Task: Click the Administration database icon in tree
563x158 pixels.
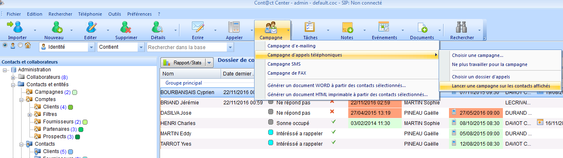Action: [14, 70]
